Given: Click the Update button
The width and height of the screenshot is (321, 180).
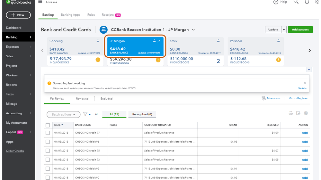Looking at the screenshot, I should [273, 29].
